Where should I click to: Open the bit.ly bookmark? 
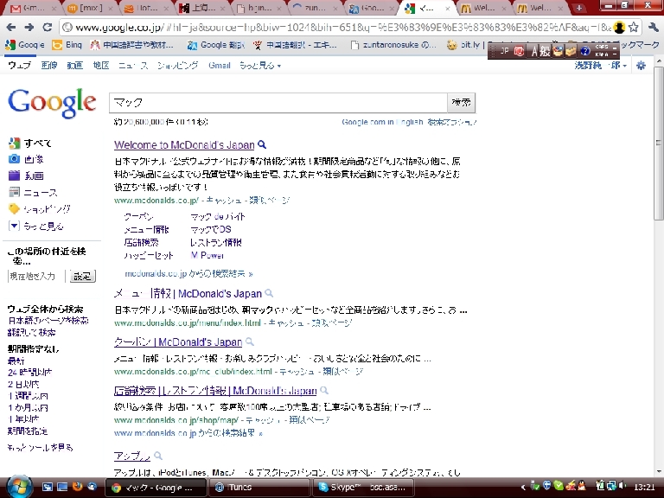click(x=466, y=44)
